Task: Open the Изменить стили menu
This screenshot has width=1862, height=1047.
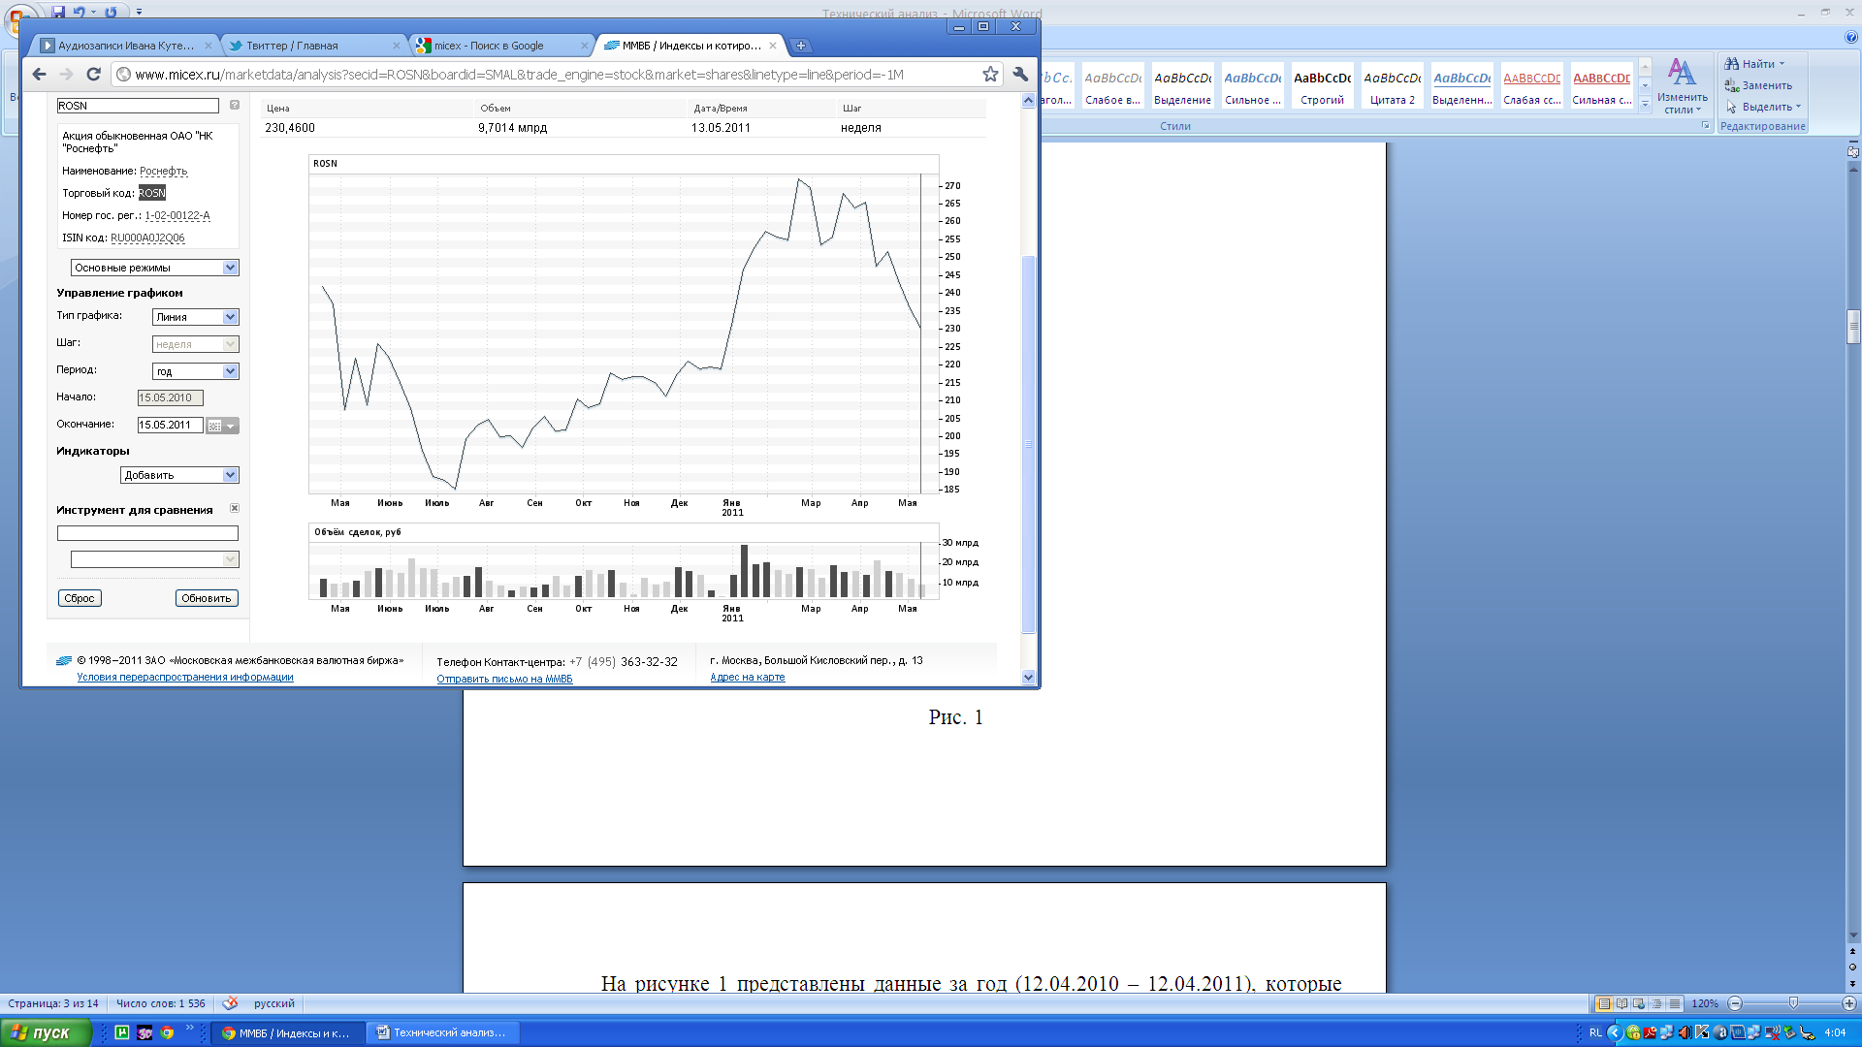Action: (1682, 86)
